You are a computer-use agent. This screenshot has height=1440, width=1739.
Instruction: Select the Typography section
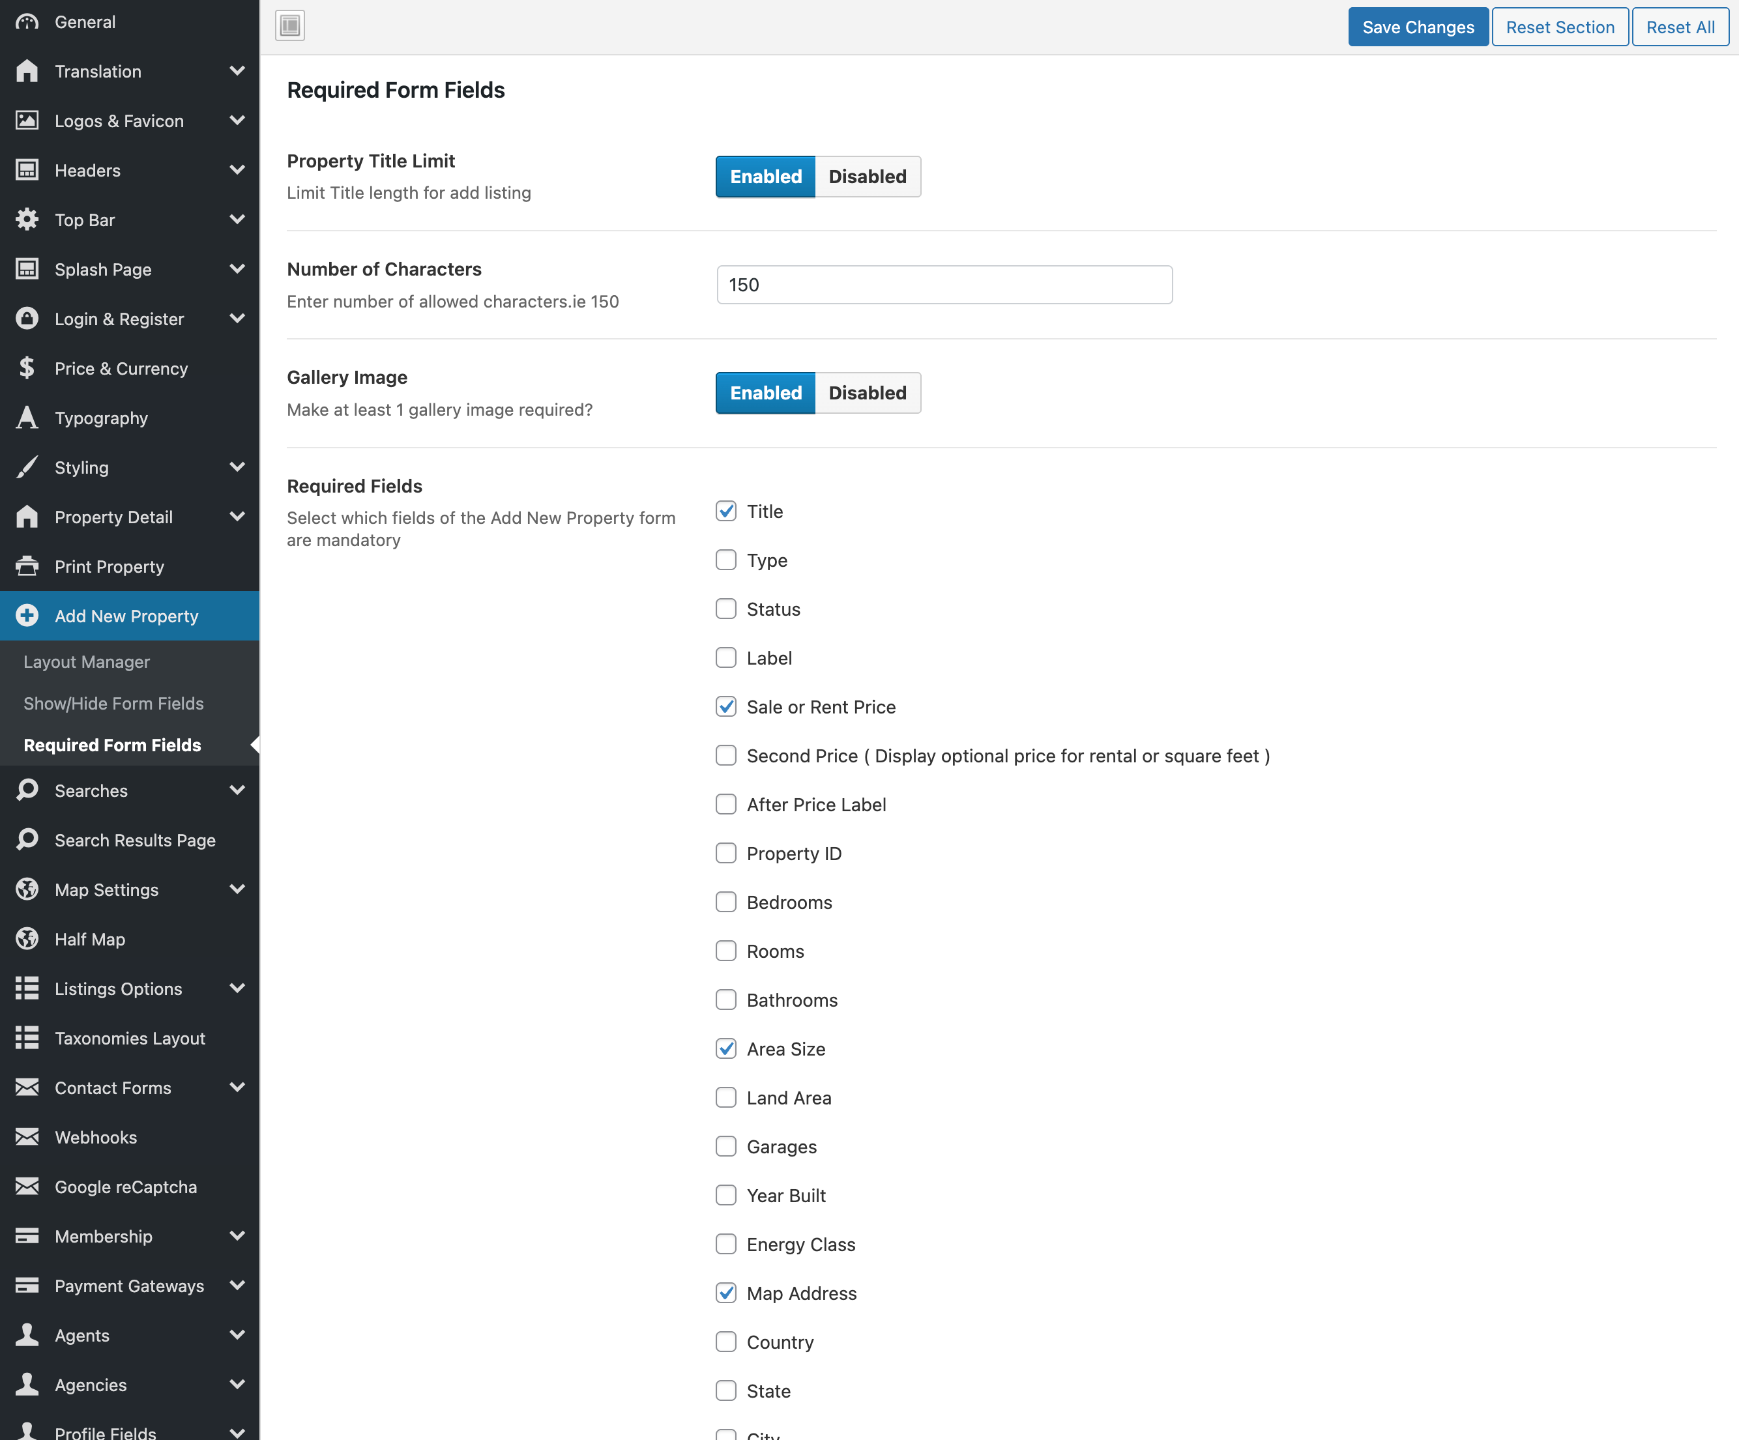click(x=101, y=418)
